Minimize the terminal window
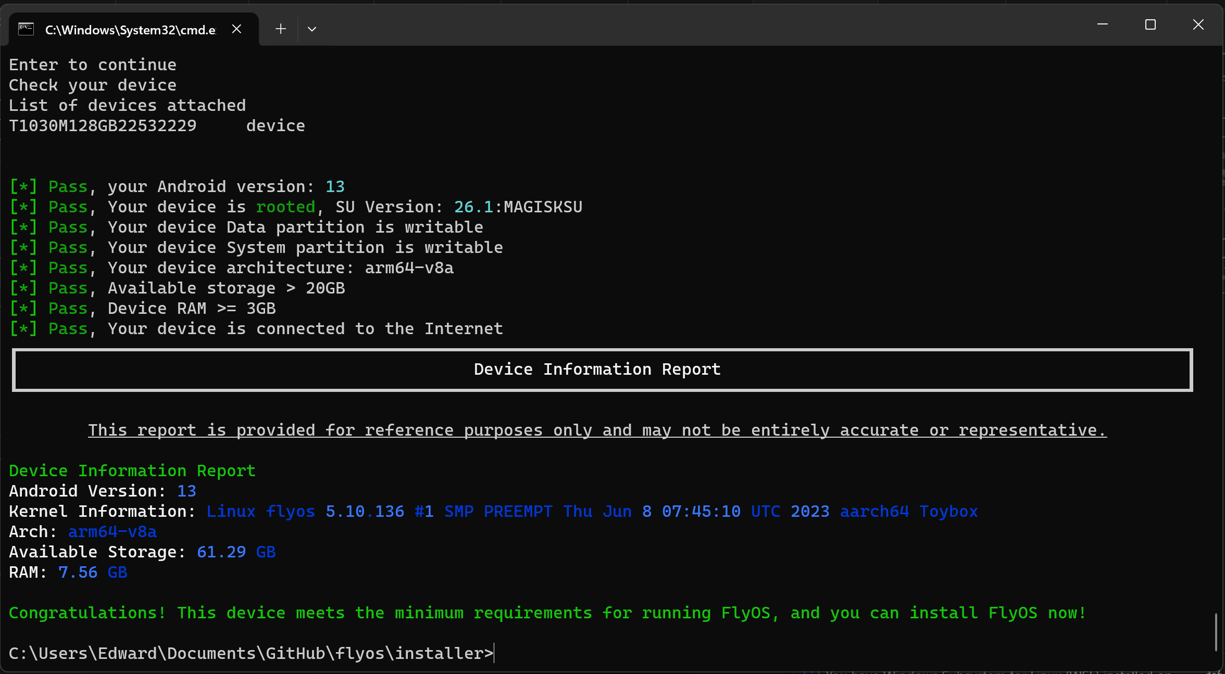The height and width of the screenshot is (674, 1225). coord(1103,24)
